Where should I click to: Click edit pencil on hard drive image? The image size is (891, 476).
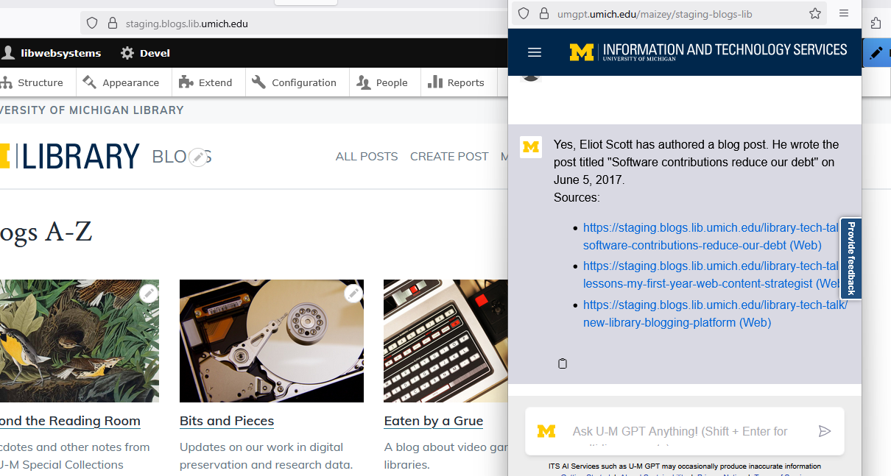(x=353, y=294)
